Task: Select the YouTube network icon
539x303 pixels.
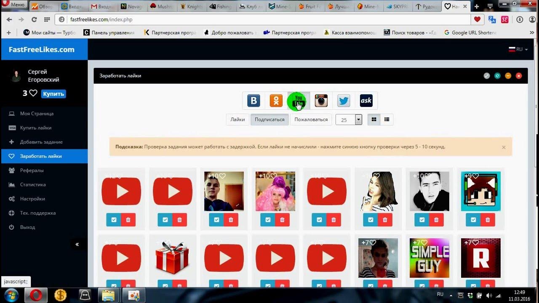Action: coord(299,101)
